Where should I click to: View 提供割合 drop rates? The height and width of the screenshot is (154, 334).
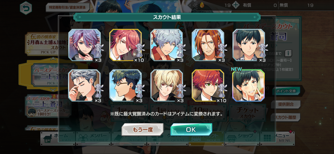(x=286, y=104)
